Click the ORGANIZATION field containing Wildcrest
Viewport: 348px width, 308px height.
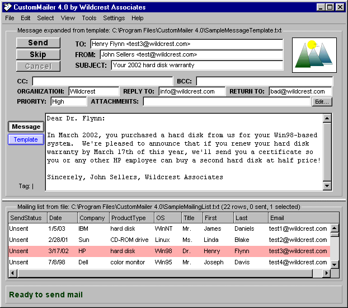pos(93,91)
